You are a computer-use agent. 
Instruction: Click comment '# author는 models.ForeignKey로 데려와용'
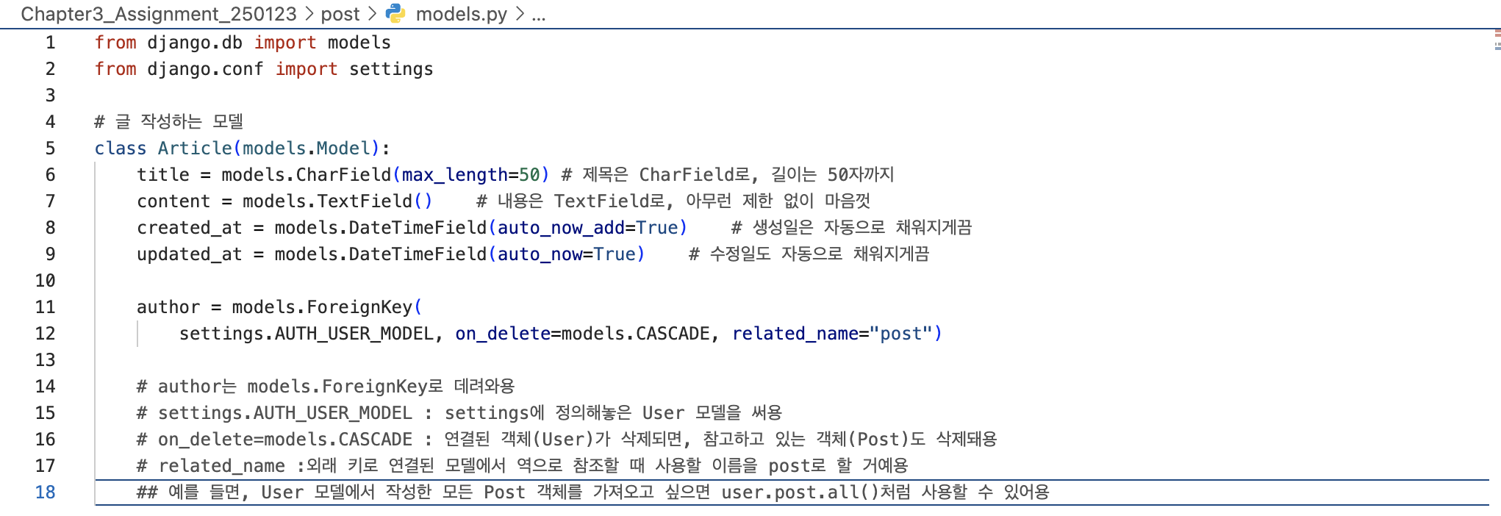pos(326,387)
